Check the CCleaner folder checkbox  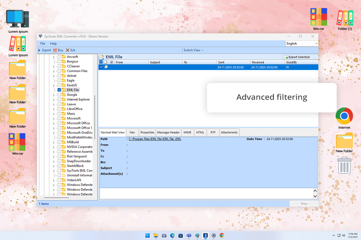(59, 66)
